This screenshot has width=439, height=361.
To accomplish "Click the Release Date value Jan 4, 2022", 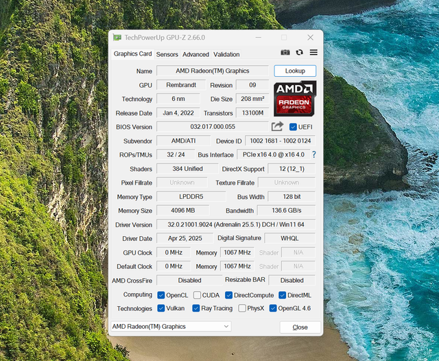I will [178, 113].
